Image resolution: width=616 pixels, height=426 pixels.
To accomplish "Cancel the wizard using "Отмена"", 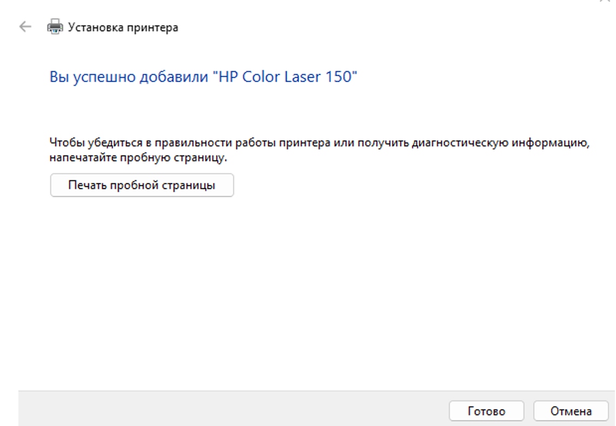I will click(x=571, y=411).
